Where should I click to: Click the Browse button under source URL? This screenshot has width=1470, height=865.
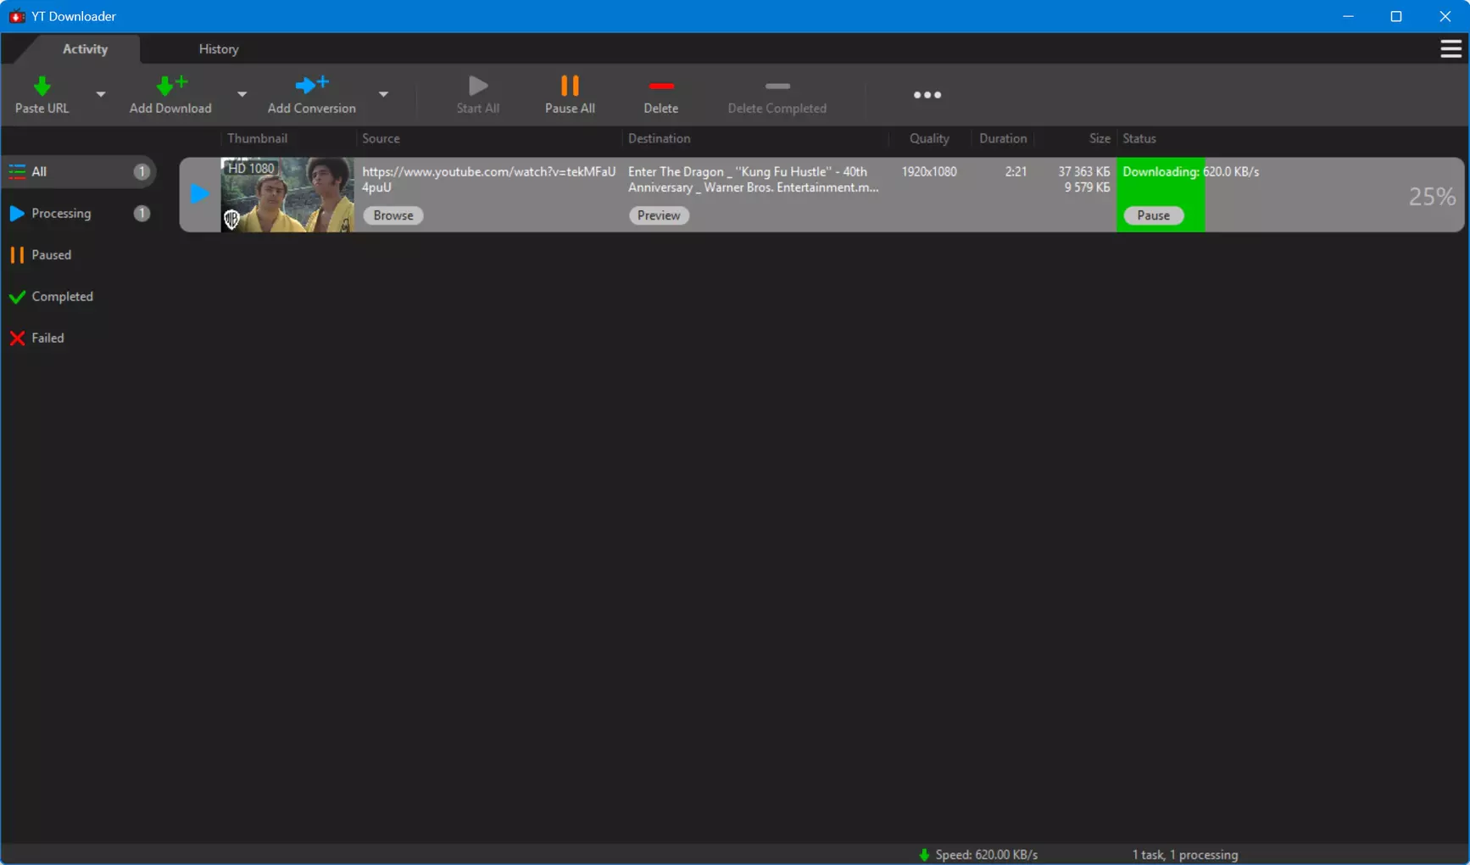coord(393,215)
